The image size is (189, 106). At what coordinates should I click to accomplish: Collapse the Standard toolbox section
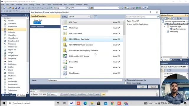coord(3,18)
